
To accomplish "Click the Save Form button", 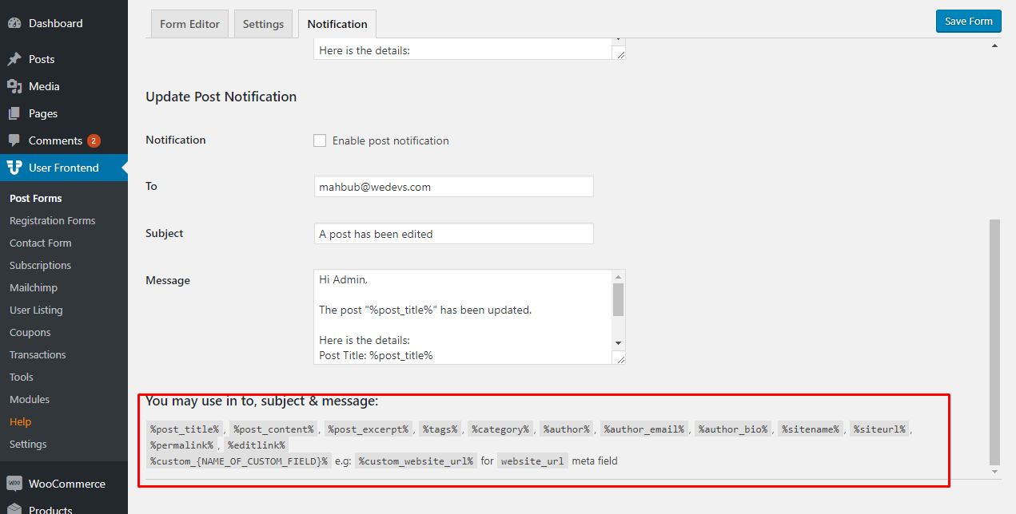I will (x=968, y=22).
